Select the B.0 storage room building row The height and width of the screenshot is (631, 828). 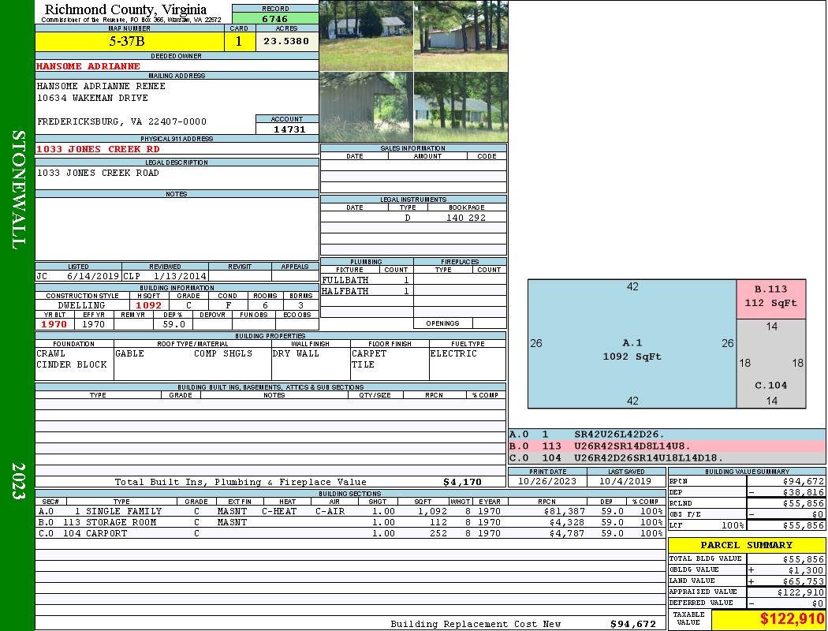coord(349,522)
